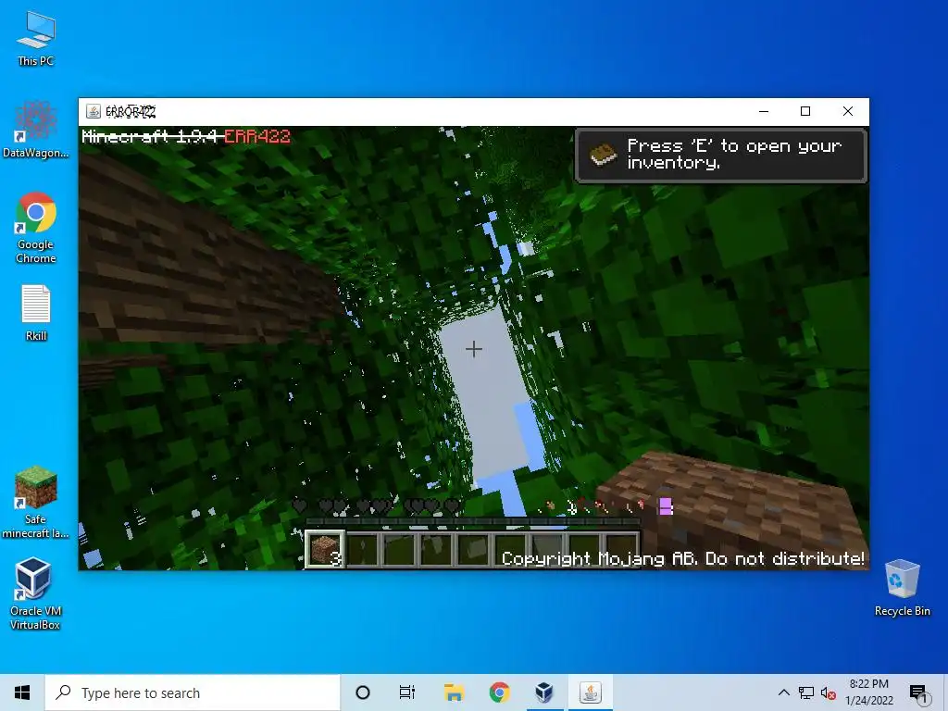Open the network status tray icon
The image size is (948, 711).
[x=806, y=692]
